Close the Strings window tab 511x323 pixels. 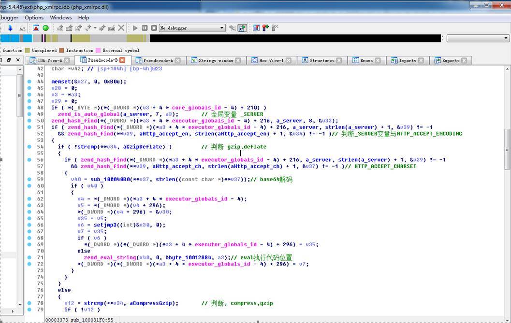pos(238,60)
